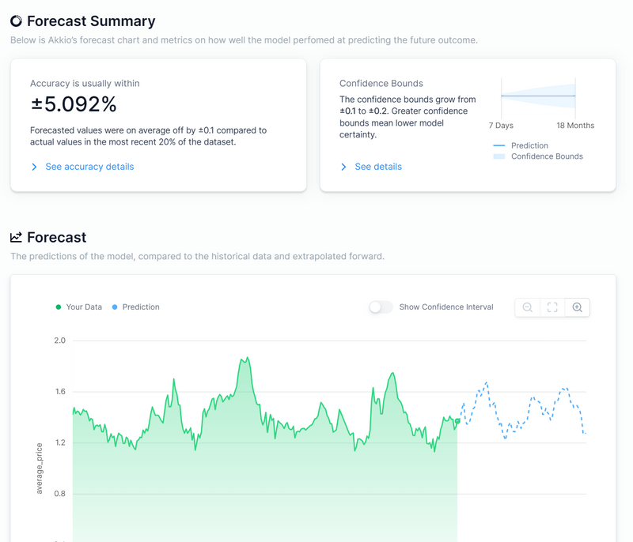
Task: Click the See details link
Action: coord(379,167)
